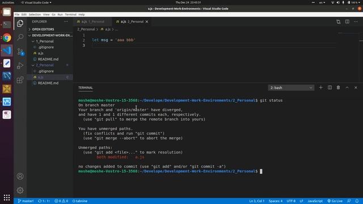Close the a.js 2_Personal tab
Screen dimensions: 363x204
pyautogui.click(x=147, y=22)
